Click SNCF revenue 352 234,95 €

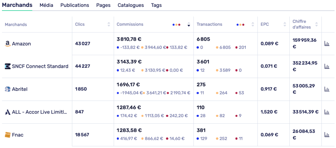(305, 66)
